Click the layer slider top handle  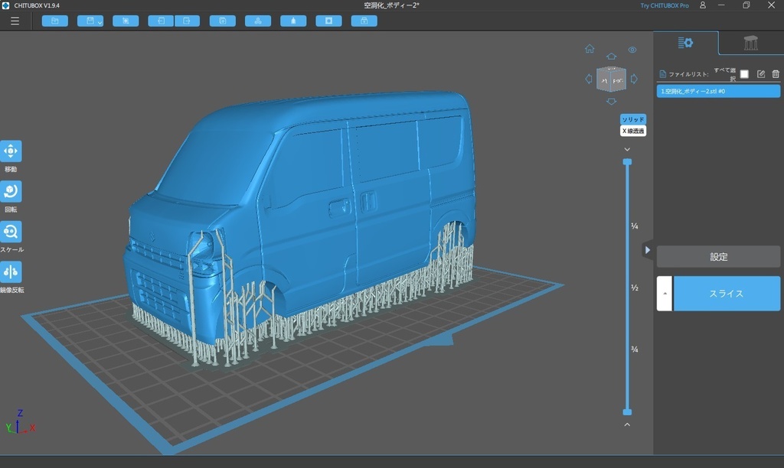tap(627, 162)
